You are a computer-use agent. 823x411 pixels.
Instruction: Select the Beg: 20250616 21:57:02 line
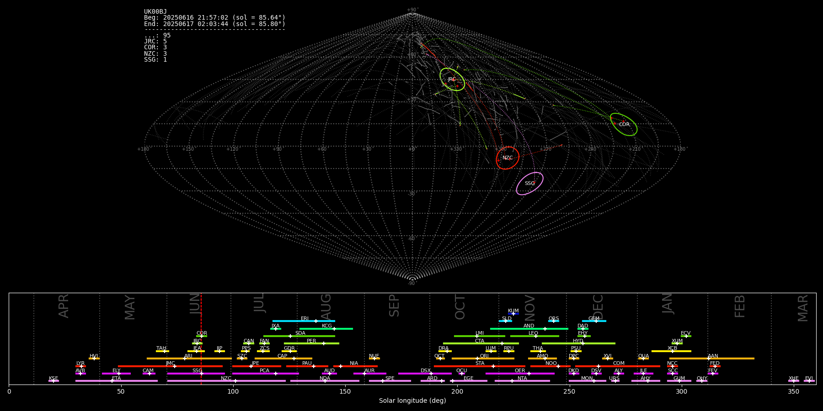click(x=214, y=18)
